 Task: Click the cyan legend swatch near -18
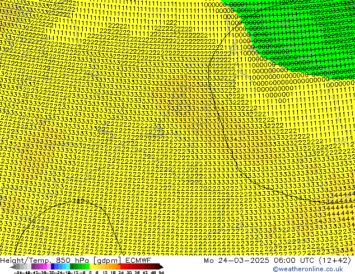tap(68, 267)
